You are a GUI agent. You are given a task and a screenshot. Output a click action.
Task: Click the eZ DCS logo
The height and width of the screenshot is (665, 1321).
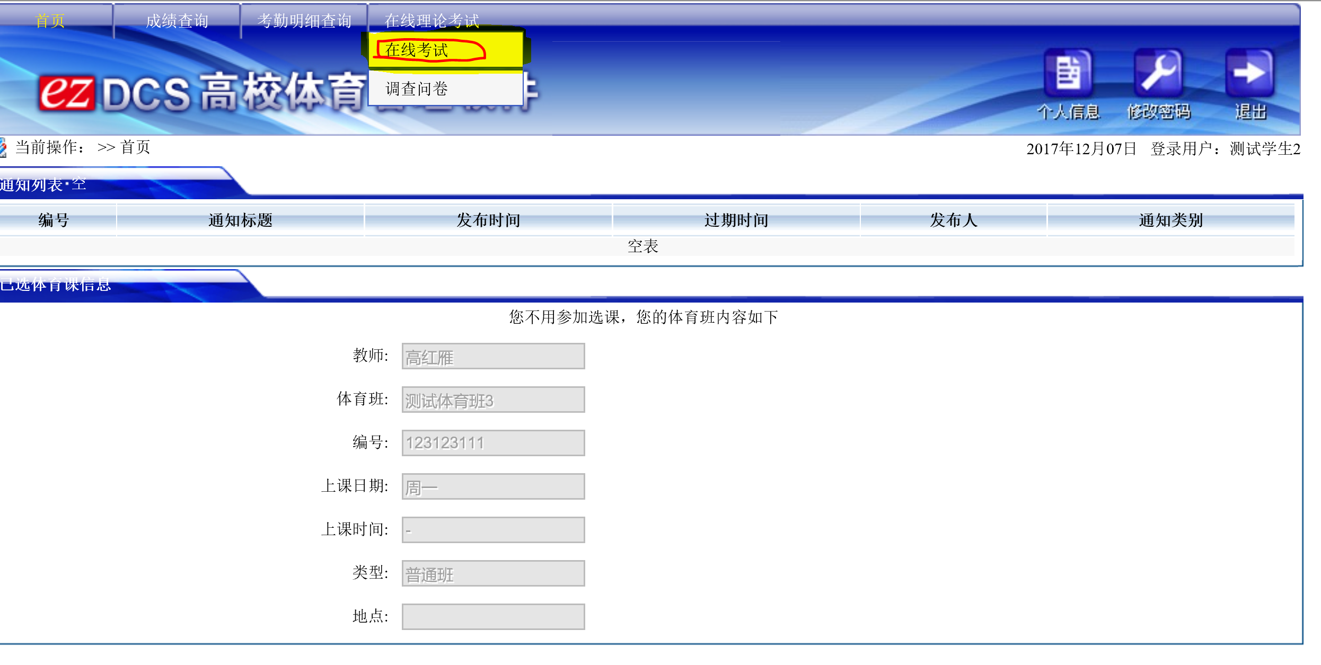pyautogui.click(x=67, y=93)
